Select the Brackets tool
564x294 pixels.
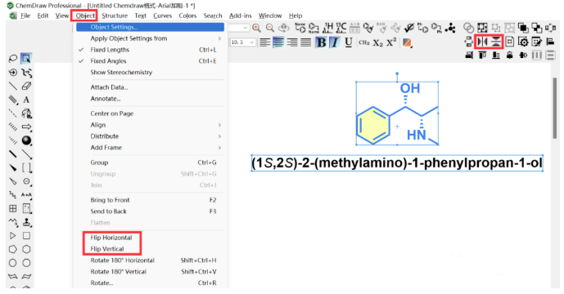26,167
